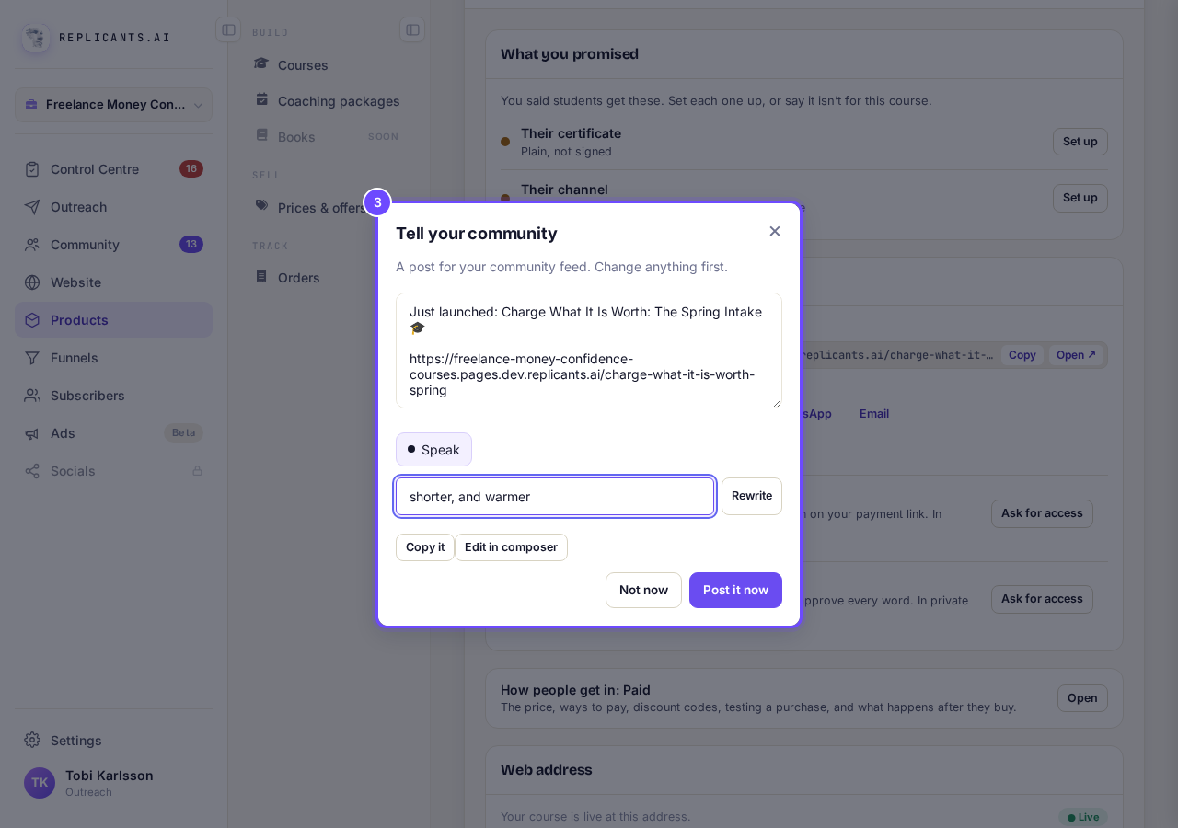The image size is (1178, 828).
Task: Open the Outreach section
Action: coord(113,207)
